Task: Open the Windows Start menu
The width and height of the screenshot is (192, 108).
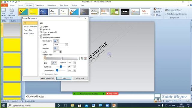Action: click(x=3, y=105)
